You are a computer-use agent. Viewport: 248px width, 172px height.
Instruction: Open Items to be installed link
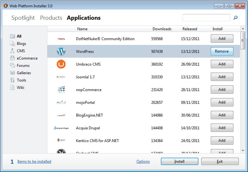coord(34,161)
